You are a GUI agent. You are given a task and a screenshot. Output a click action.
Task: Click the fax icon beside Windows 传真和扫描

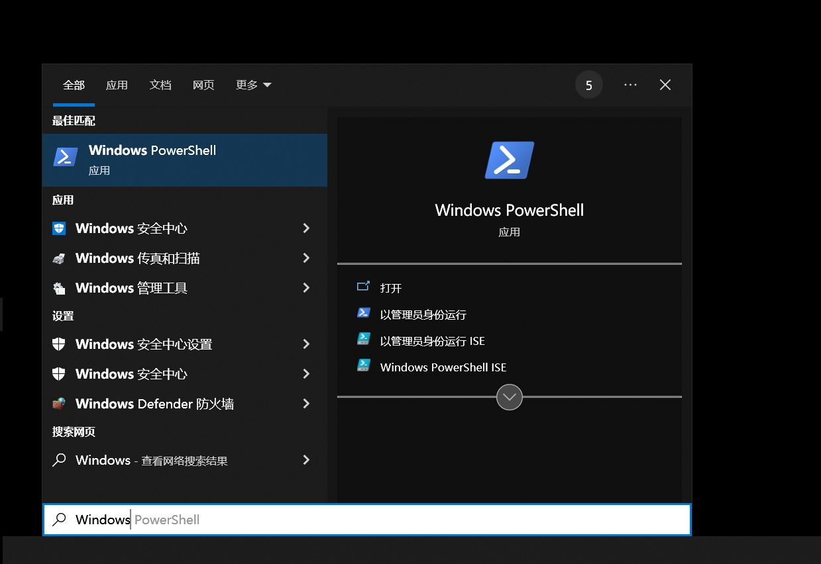(x=60, y=258)
